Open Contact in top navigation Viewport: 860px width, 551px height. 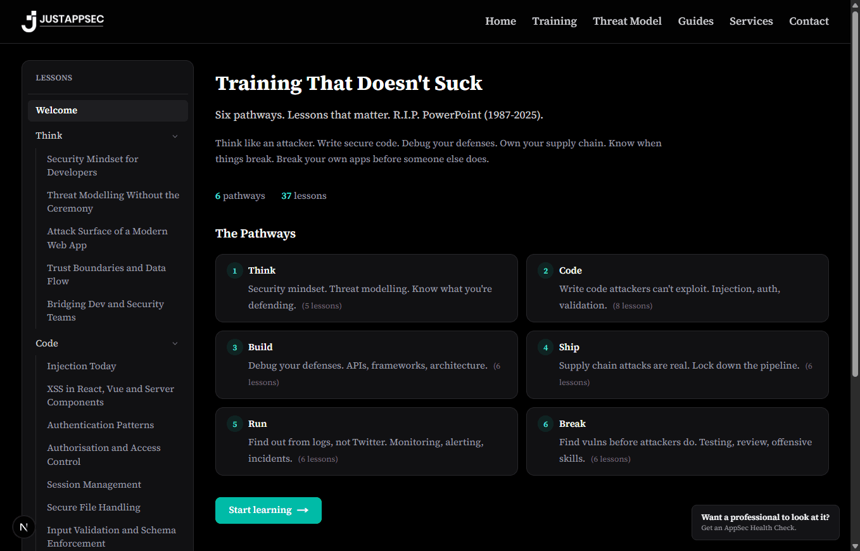tap(809, 22)
